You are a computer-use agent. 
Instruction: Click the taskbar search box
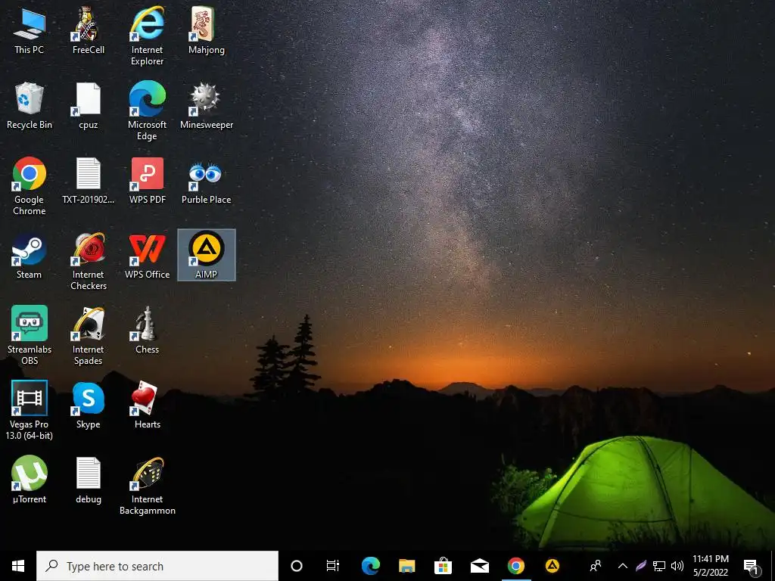point(157,566)
